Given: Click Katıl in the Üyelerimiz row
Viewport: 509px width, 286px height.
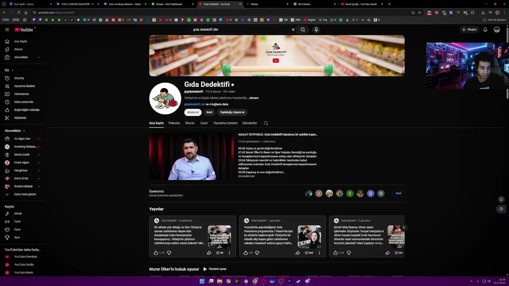Looking at the screenshot, I should click(x=398, y=193).
